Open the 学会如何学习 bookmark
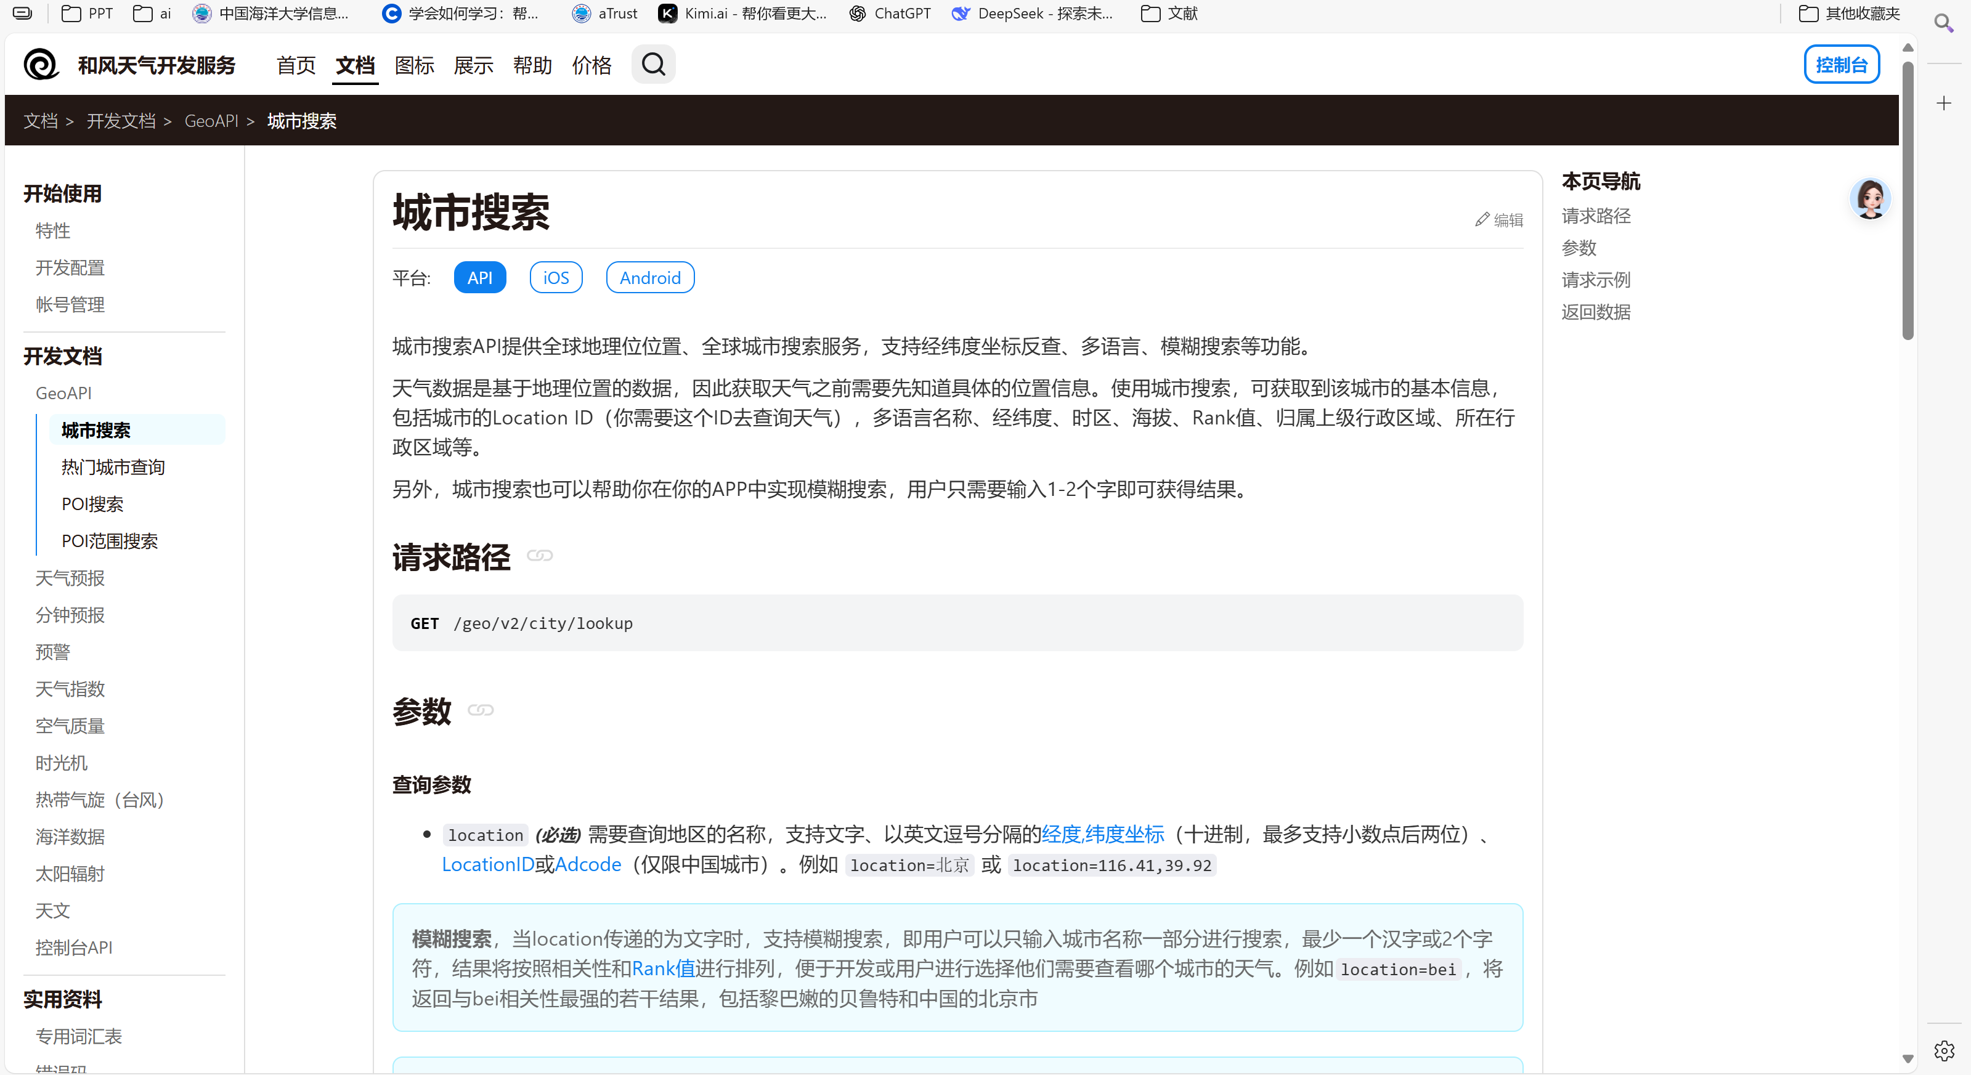 point(461,13)
